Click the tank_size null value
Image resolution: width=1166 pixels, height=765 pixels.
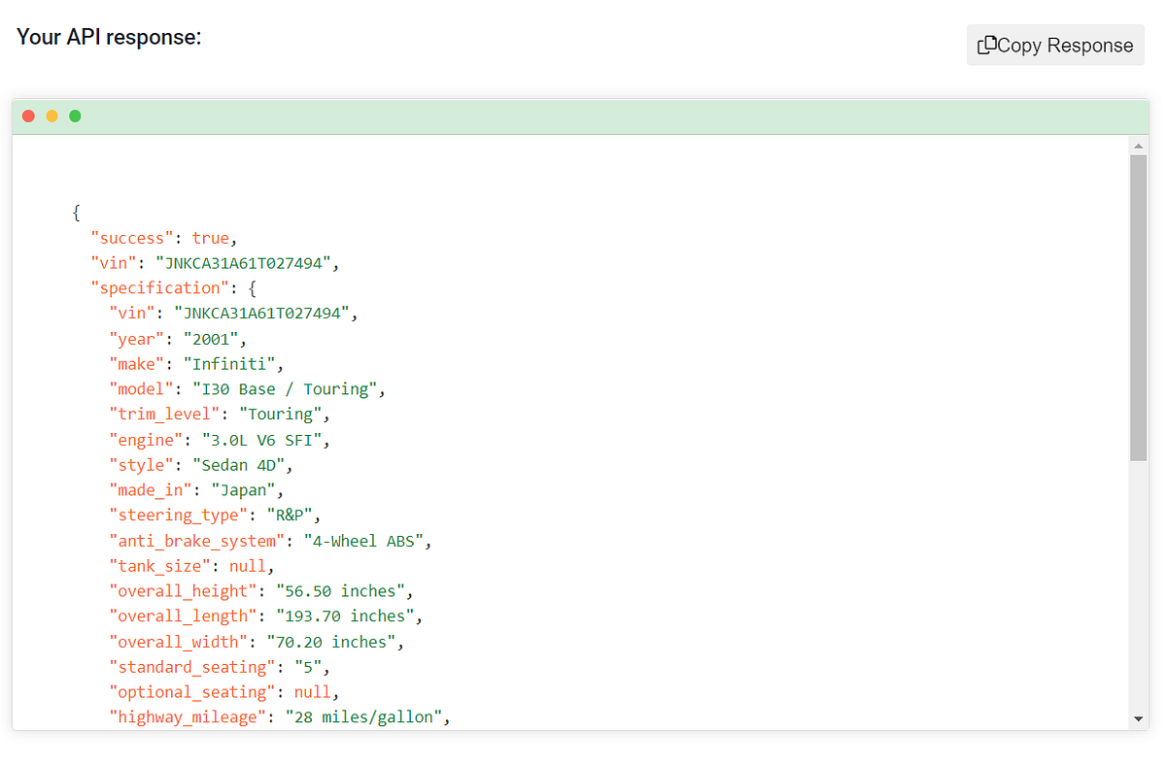248,565
